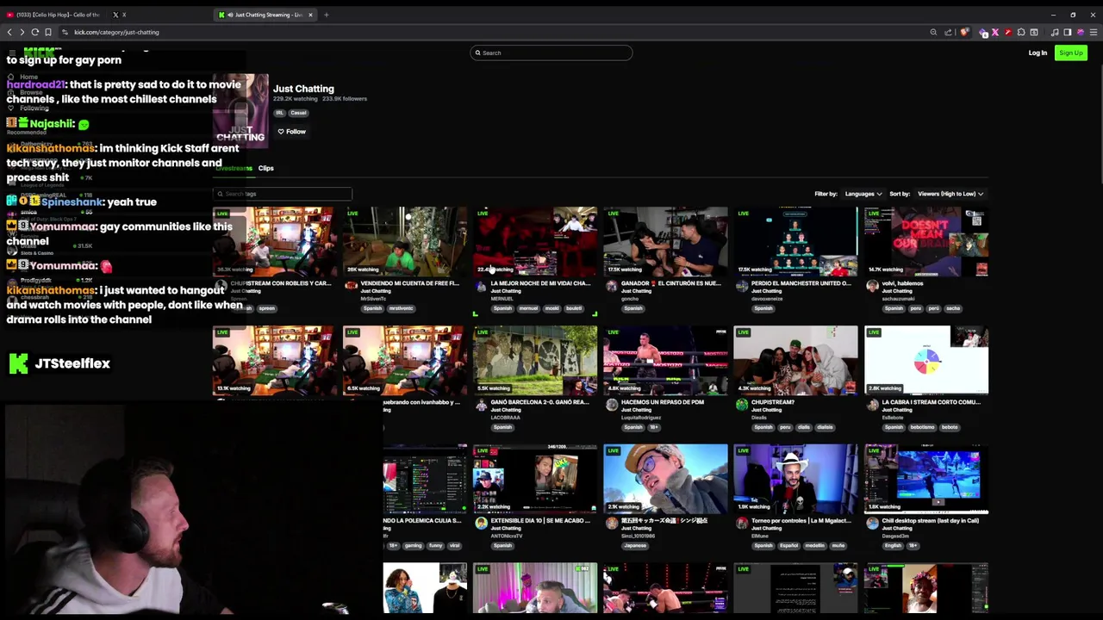Expand the Languages filter dropdown
Viewport: 1103px width, 620px height.
point(862,194)
